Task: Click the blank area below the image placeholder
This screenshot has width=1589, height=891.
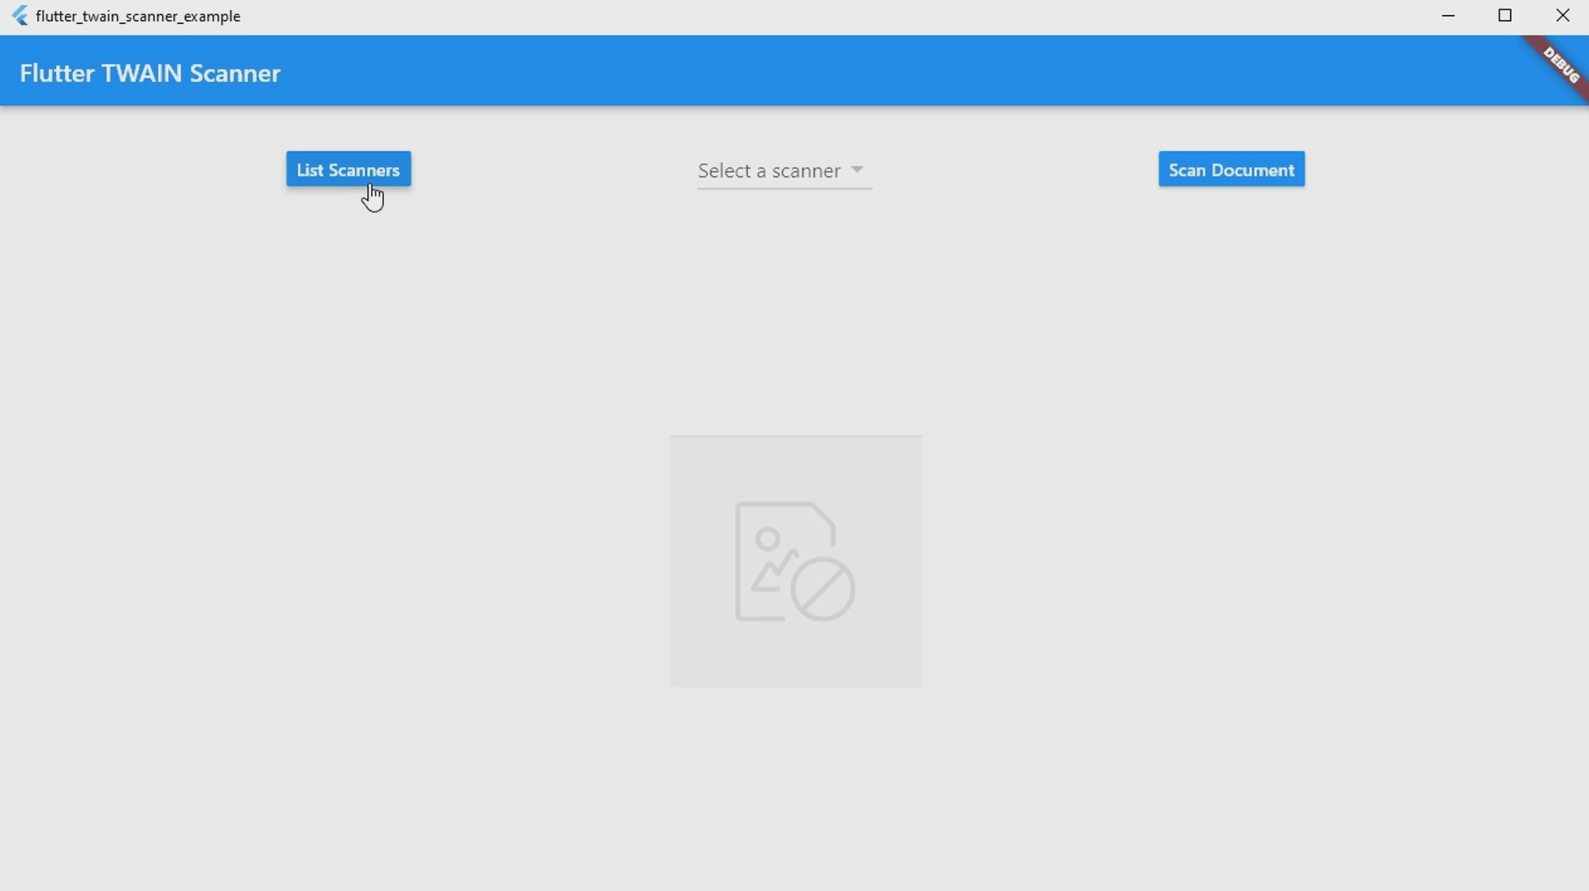Action: tap(795, 784)
